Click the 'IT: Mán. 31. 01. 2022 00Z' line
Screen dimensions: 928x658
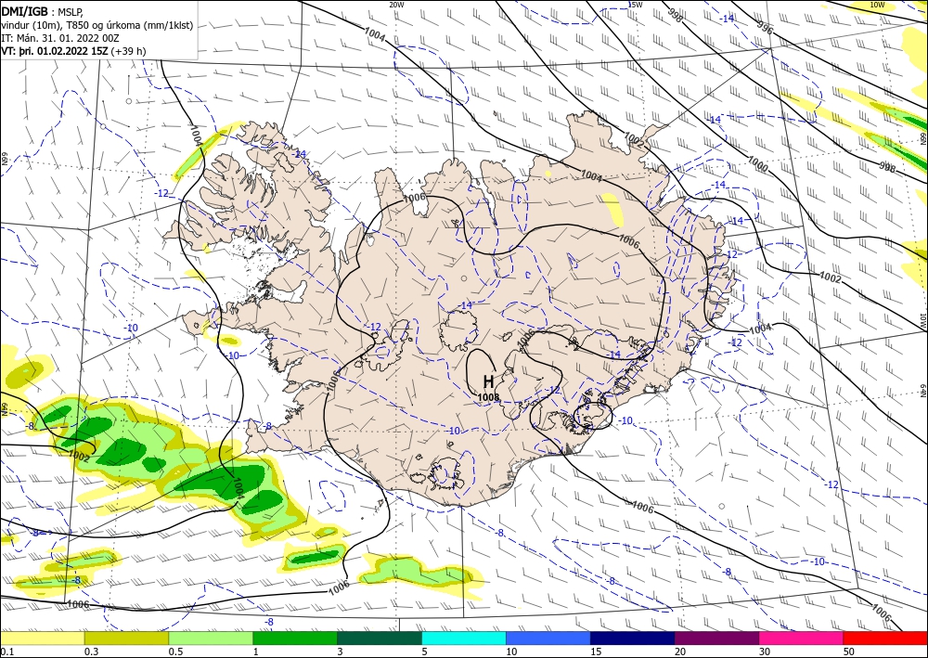click(60, 38)
